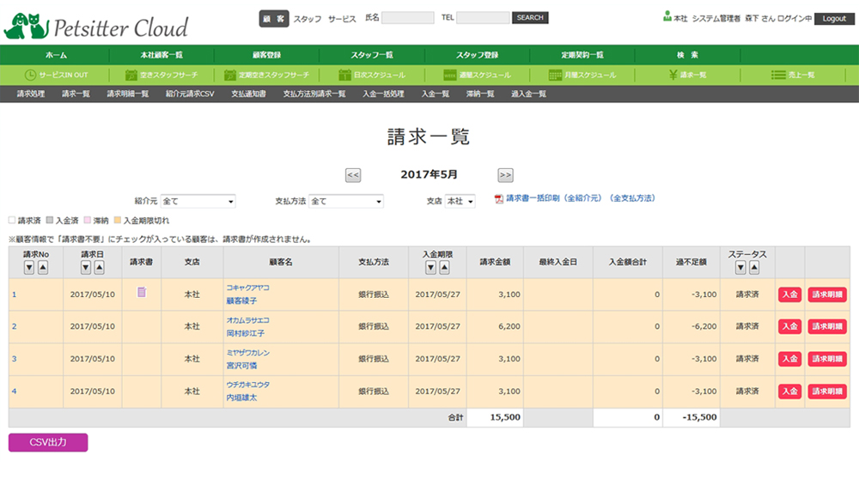Viewport: 859px width, 498px height.
Task: Open 週間スケジュール item
Action: pyautogui.click(x=477, y=75)
